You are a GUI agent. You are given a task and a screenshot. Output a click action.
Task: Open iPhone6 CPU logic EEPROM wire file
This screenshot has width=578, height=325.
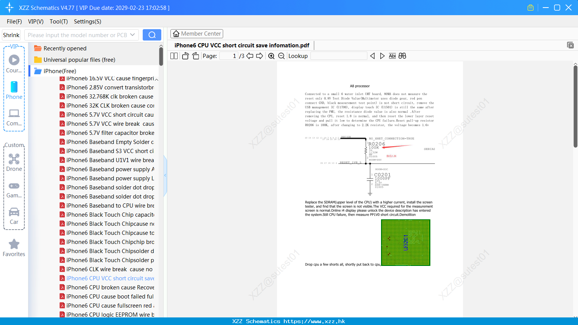pos(107,314)
